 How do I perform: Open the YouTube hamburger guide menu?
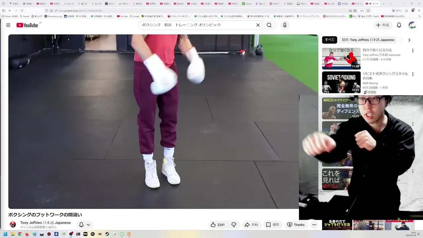tap(8, 25)
